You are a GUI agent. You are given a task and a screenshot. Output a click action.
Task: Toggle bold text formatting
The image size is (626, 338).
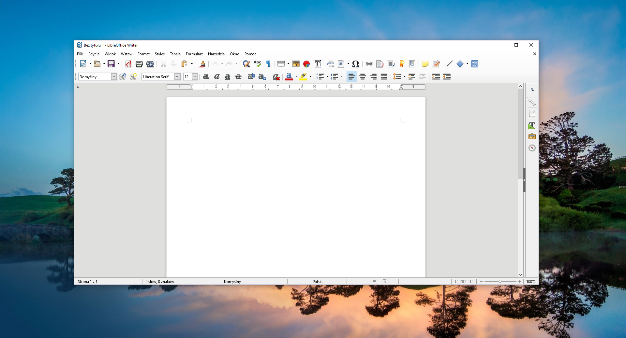[x=206, y=77]
